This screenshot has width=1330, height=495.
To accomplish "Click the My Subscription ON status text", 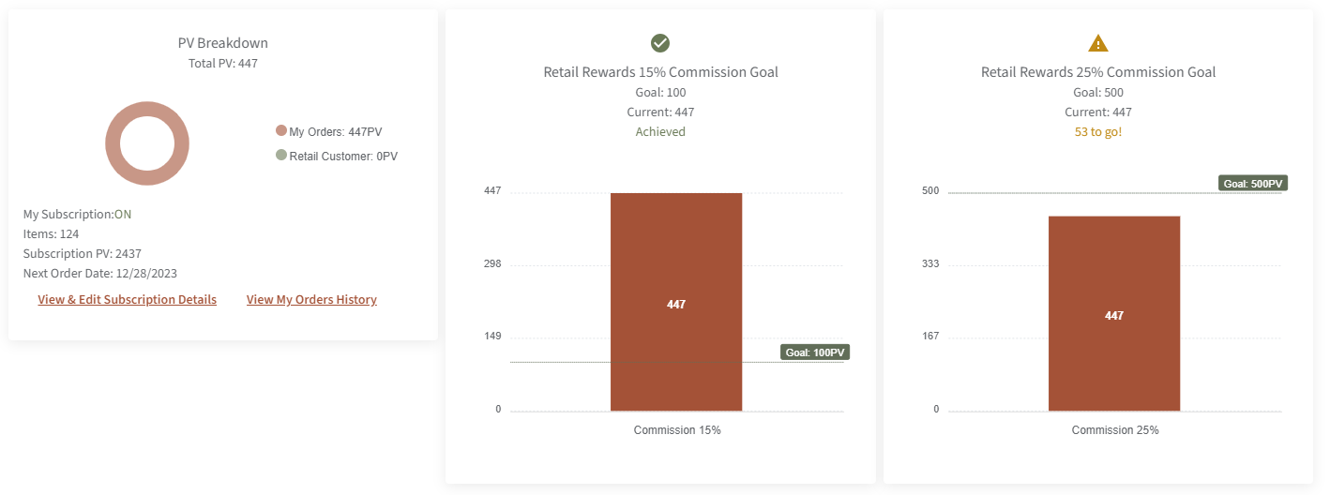I will tap(123, 214).
